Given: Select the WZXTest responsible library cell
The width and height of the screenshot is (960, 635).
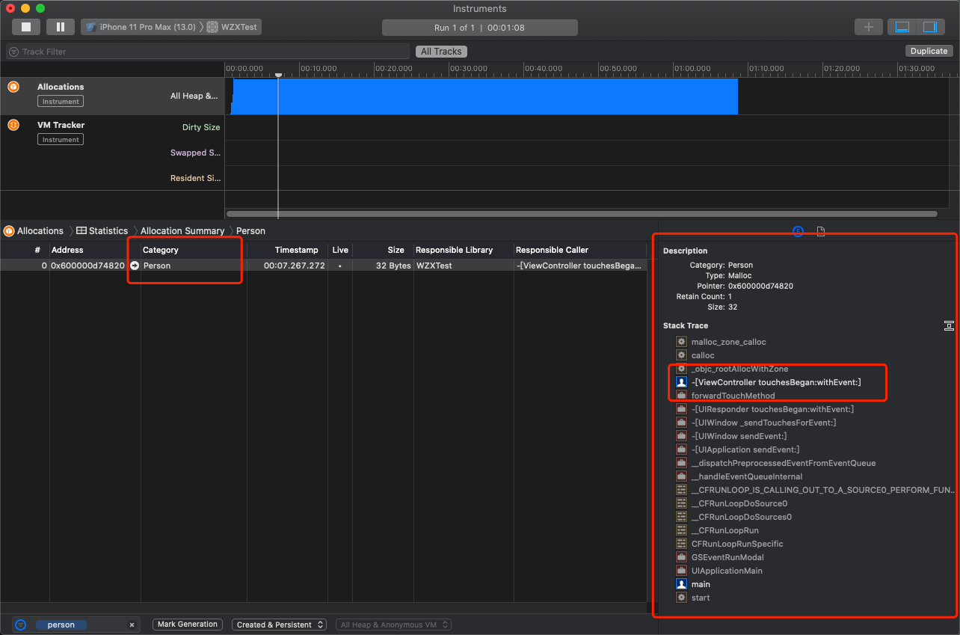Looking at the screenshot, I should click(x=436, y=266).
